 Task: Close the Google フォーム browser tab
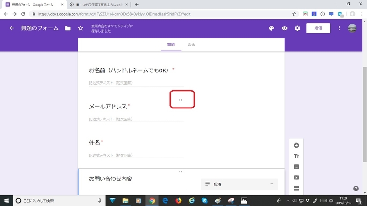click(62, 5)
